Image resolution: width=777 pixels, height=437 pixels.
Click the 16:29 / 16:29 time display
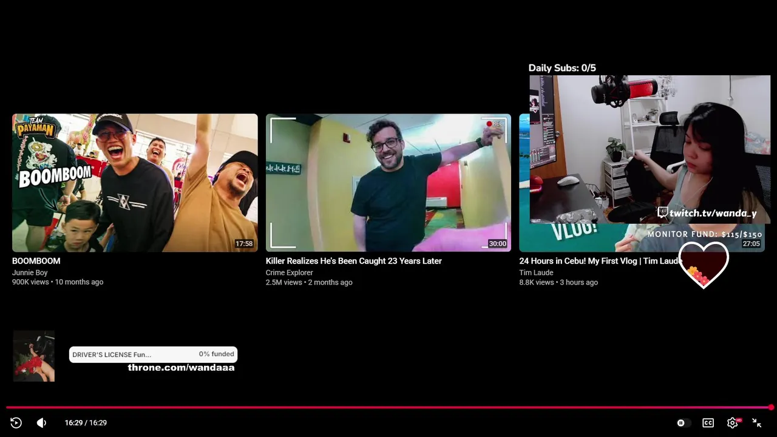[86, 423]
